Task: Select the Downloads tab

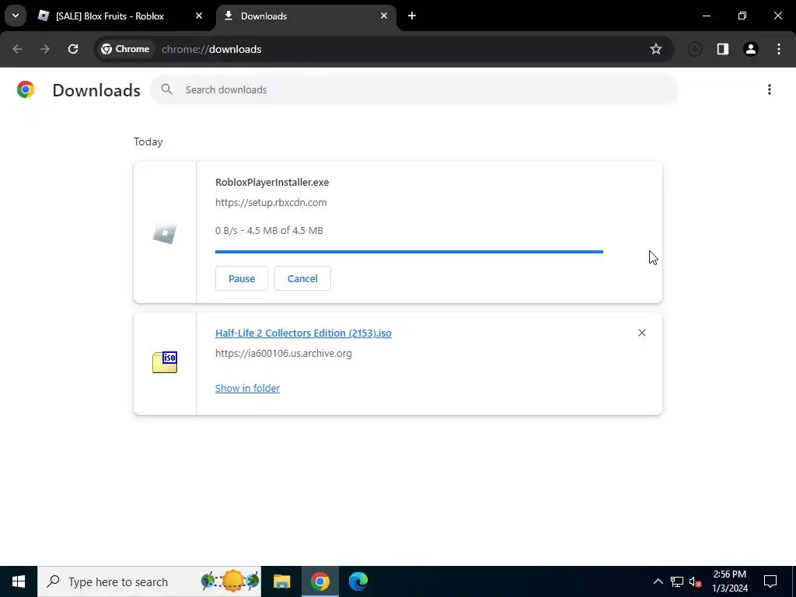Action: [305, 16]
